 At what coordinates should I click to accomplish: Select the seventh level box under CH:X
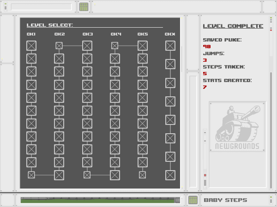tap(170, 157)
